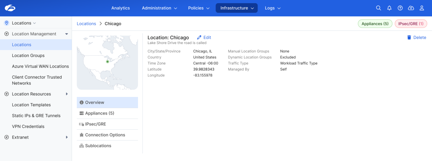Click the Edit pencil icon

pyautogui.click(x=199, y=38)
